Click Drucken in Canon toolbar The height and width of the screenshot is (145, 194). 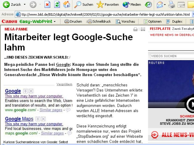pyautogui.click(x=73, y=21)
